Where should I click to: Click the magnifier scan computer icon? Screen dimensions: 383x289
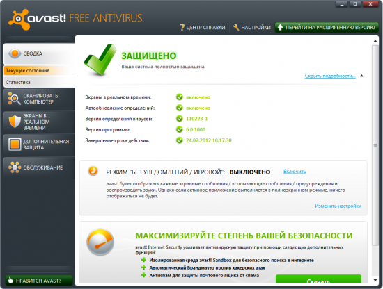pyautogui.click(x=14, y=99)
